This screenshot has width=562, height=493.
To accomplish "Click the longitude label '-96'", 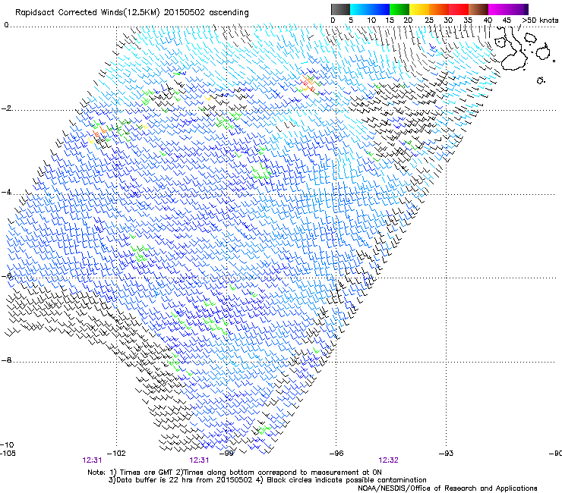I will (336, 454).
